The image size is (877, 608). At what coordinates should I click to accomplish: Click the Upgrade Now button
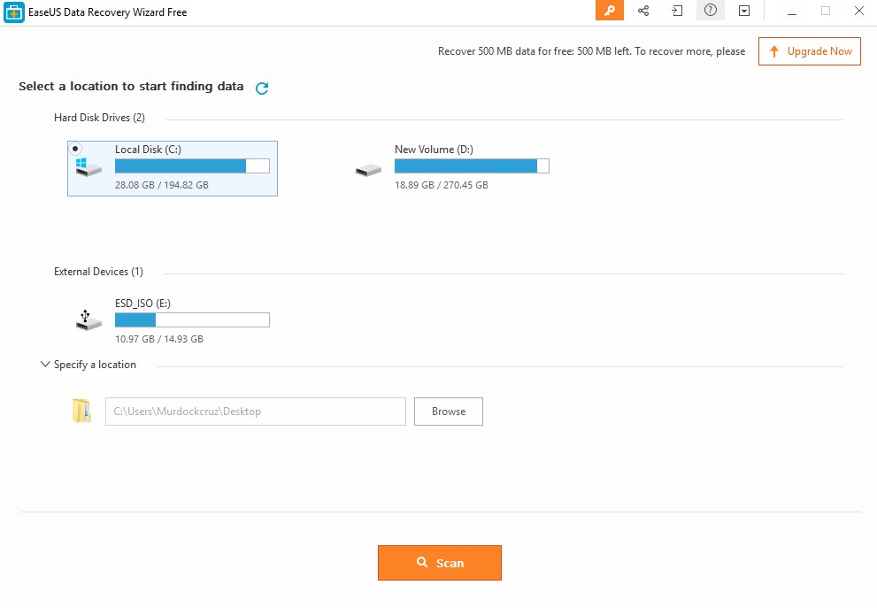(810, 51)
